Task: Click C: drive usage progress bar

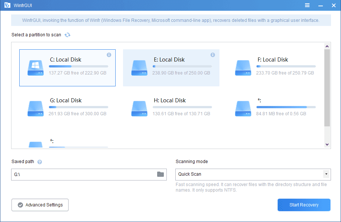Action: pos(79,66)
